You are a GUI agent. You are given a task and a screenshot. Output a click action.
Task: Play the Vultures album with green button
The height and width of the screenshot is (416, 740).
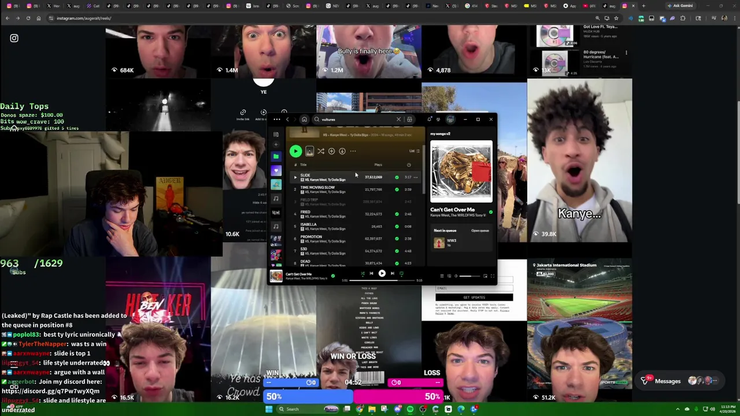[295, 151]
